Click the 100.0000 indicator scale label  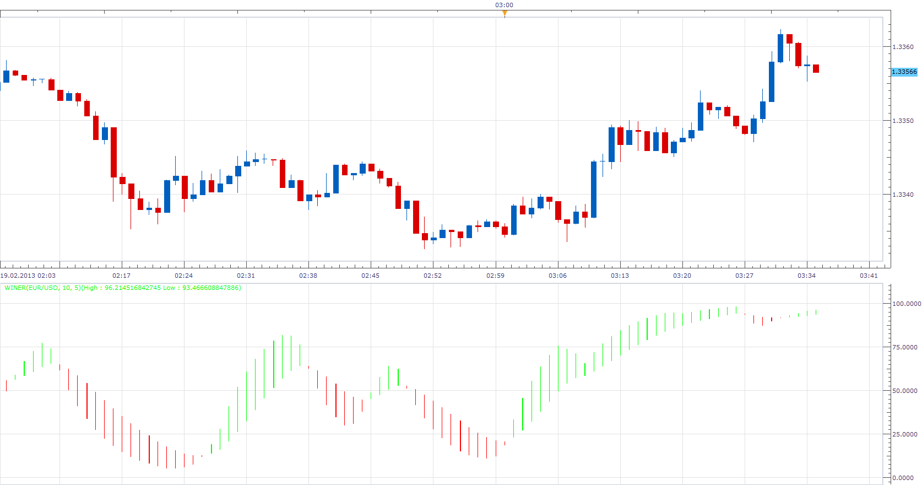[907, 304]
